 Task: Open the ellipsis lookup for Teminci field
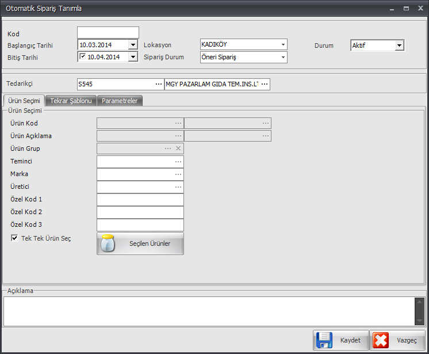tap(178, 162)
